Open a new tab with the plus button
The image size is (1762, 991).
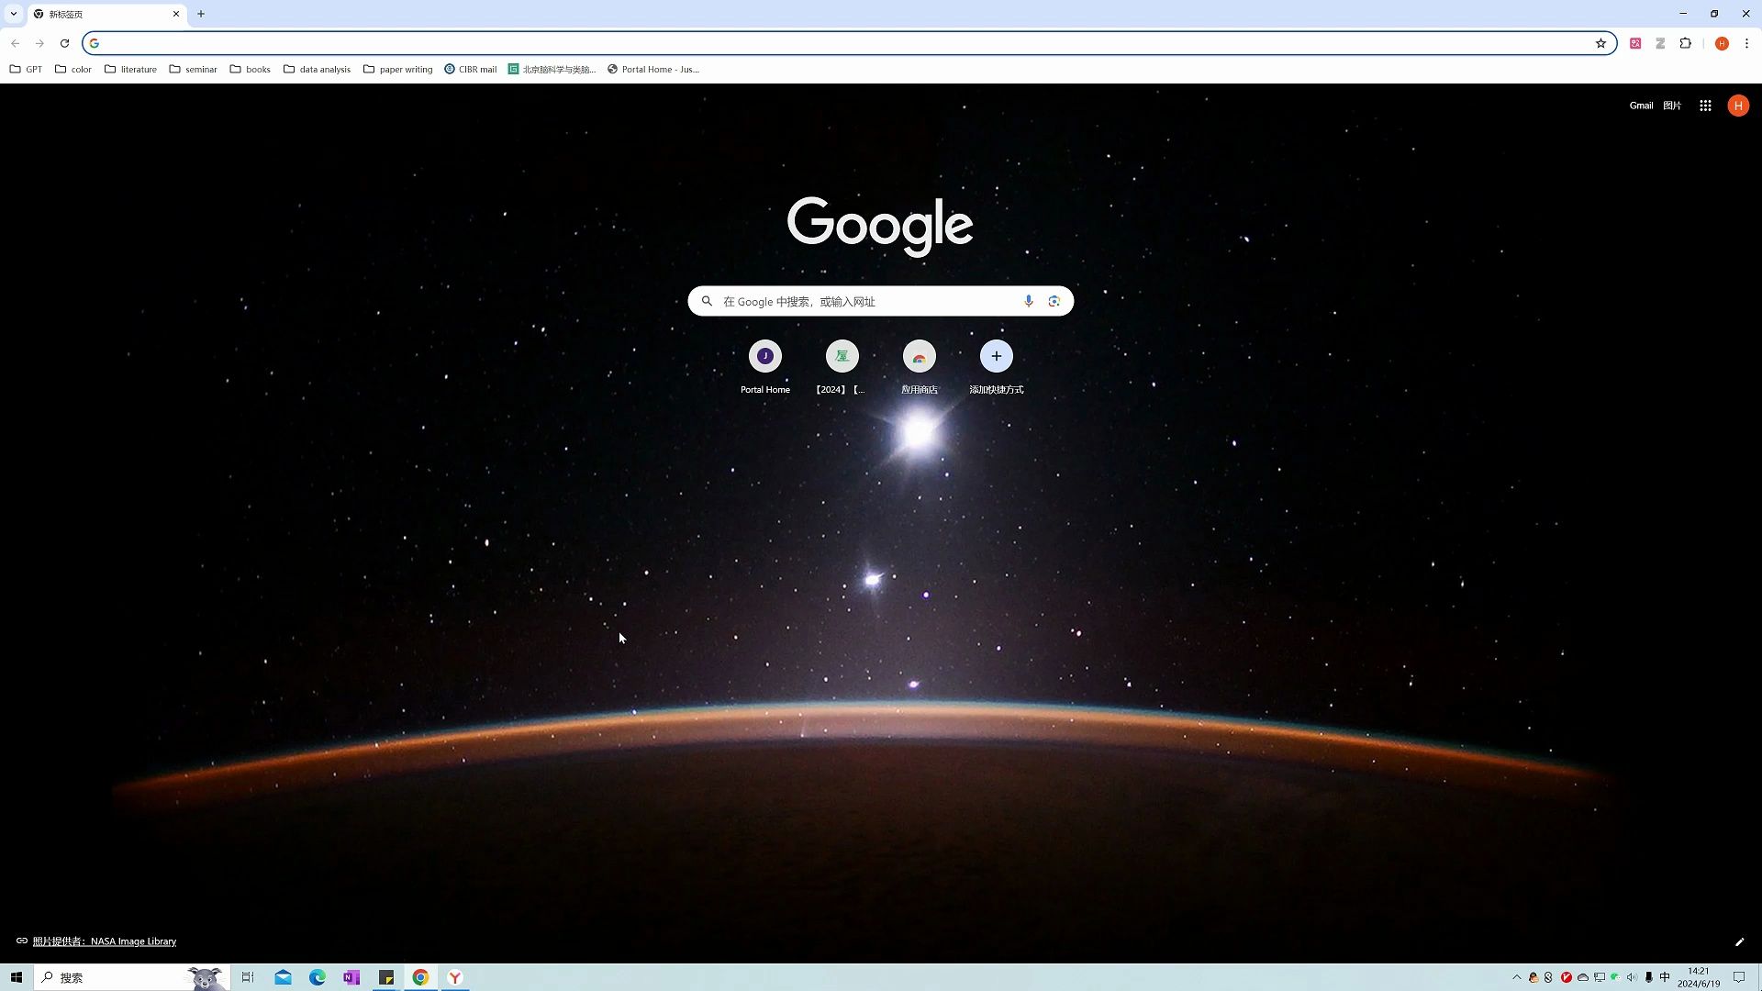tap(201, 14)
